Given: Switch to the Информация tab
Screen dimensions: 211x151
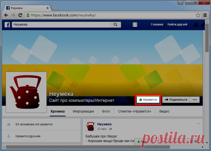Looking at the screenshot, I should click(83, 111).
